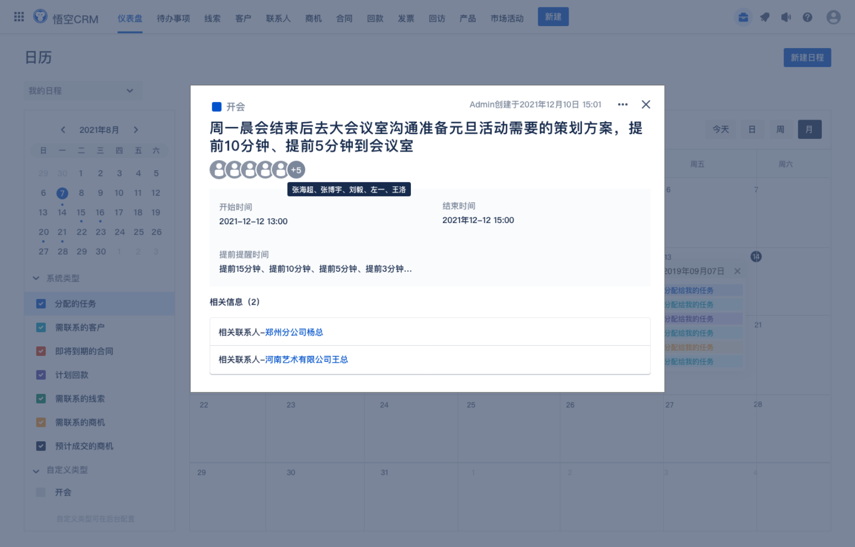This screenshot has height=547, width=855.
Task: Open the user avatar menu
Action: click(833, 18)
